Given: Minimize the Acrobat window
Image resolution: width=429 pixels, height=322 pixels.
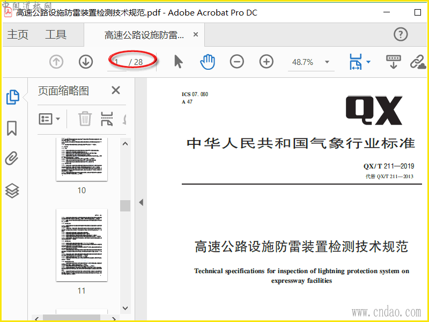Looking at the screenshot, I should point(386,12).
